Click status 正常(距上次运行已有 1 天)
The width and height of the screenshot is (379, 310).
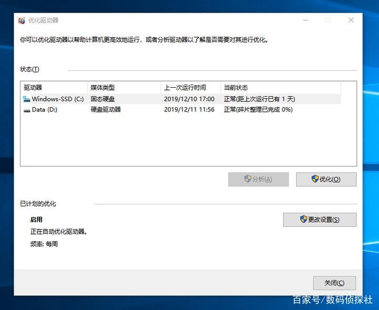pos(260,99)
